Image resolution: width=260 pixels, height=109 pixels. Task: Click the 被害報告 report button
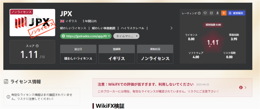(x=236, y=13)
